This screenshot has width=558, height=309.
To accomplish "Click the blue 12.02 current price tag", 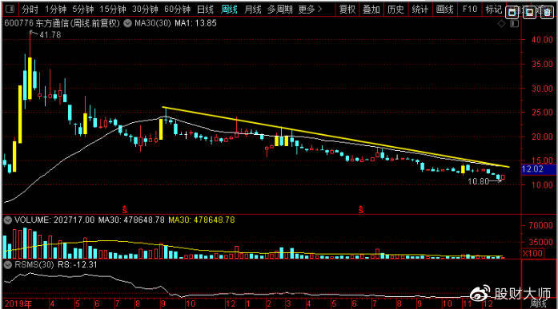I will click(x=539, y=169).
